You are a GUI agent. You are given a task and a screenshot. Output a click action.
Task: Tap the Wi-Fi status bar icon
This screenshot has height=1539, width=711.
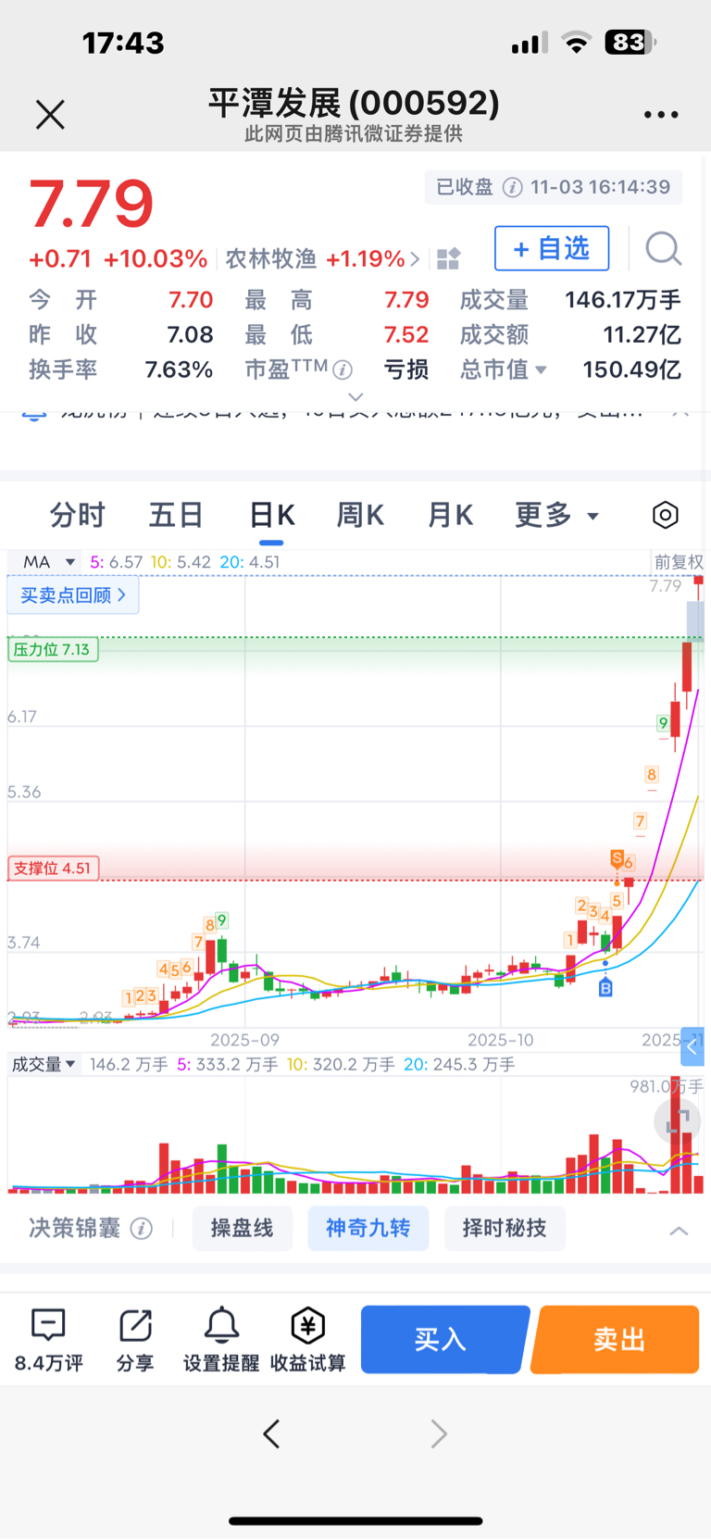tap(577, 43)
